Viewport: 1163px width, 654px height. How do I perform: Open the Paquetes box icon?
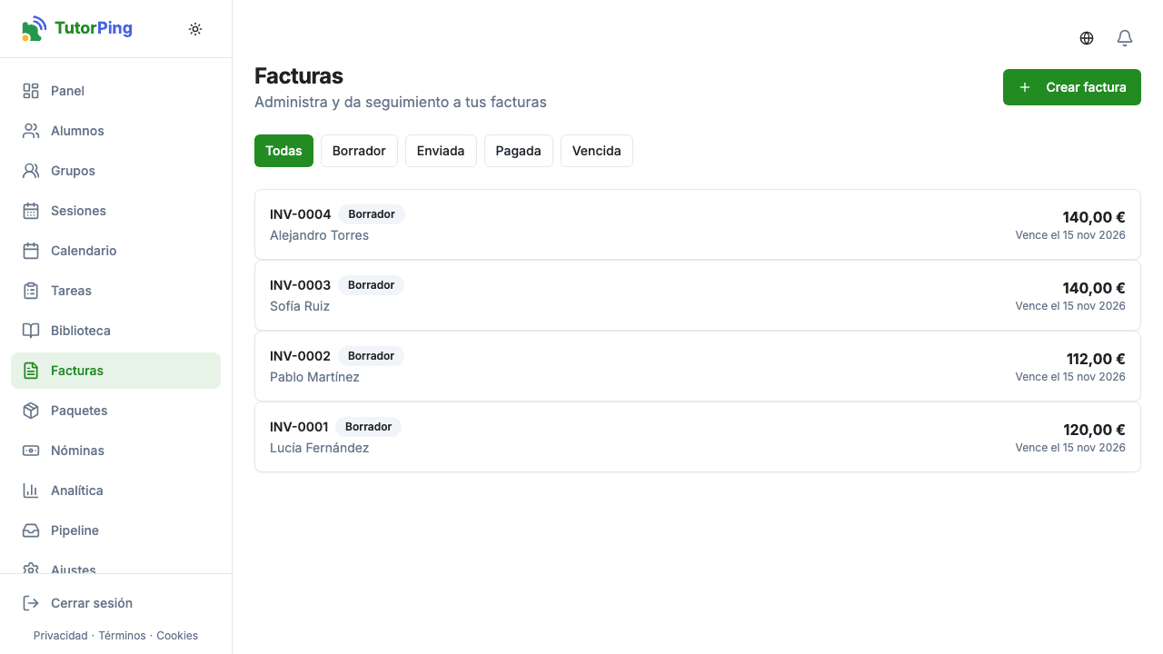click(31, 411)
